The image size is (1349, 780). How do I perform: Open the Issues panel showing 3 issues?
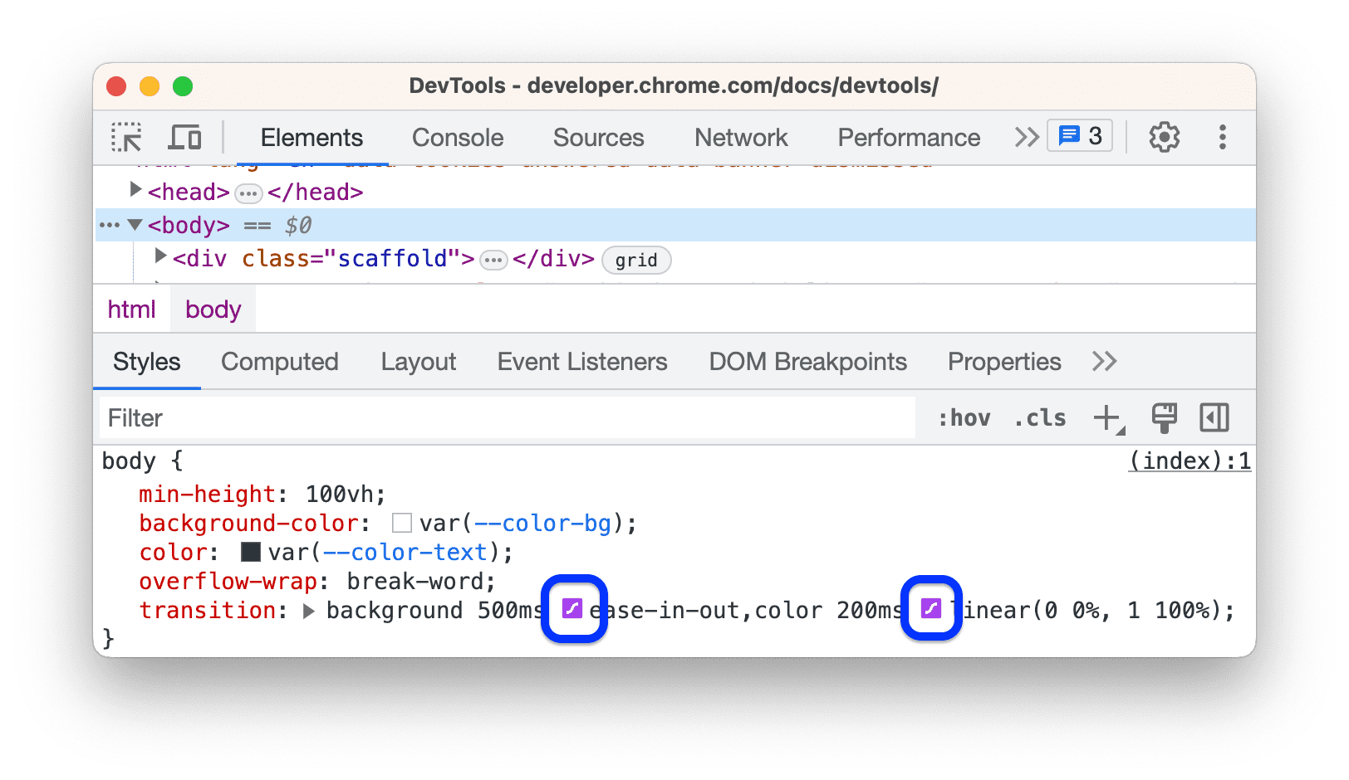click(x=1078, y=135)
